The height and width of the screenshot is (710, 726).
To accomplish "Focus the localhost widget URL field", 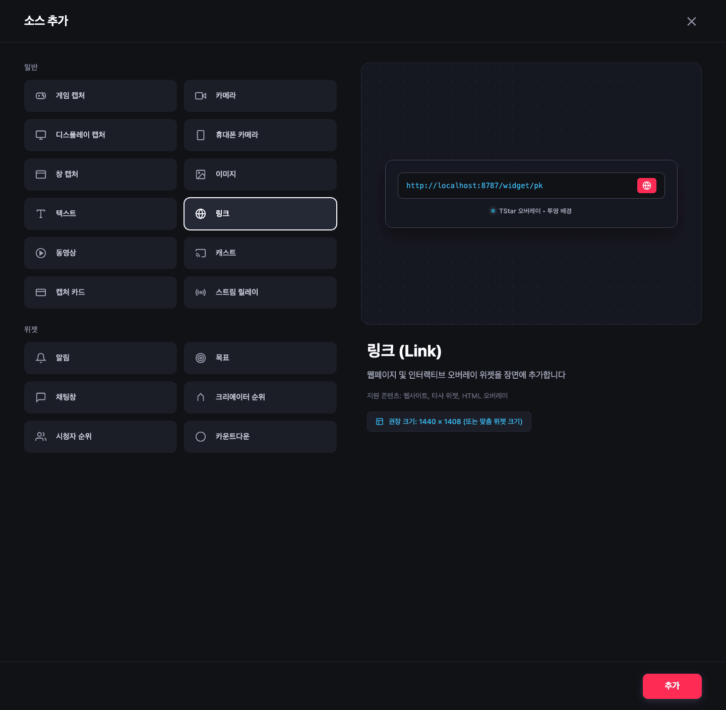I will tap(531, 186).
